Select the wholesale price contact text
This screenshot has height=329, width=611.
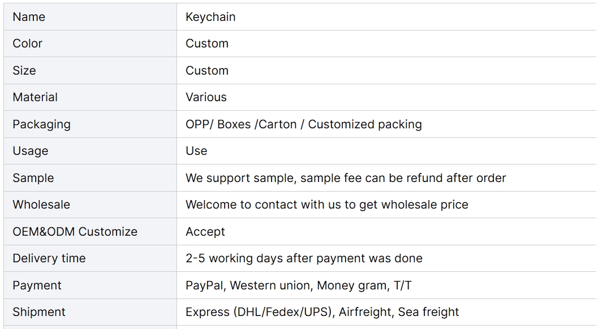pos(327,205)
